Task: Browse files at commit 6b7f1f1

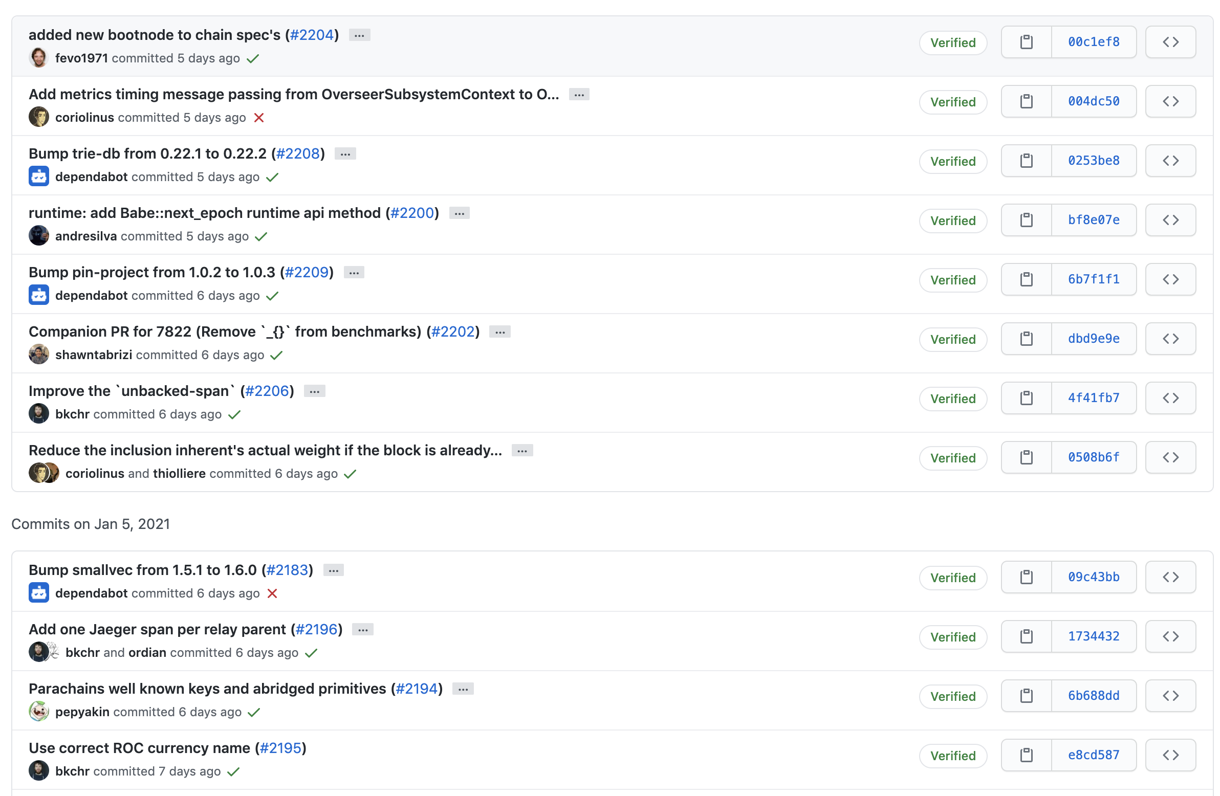Action: point(1170,279)
